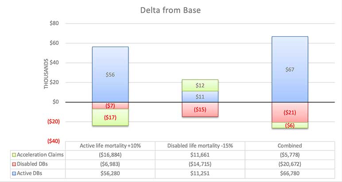Image resolution: width=342 pixels, height=182 pixels.
Task: Click the ($16,884) data table cell
Action: pyautogui.click(x=110, y=155)
